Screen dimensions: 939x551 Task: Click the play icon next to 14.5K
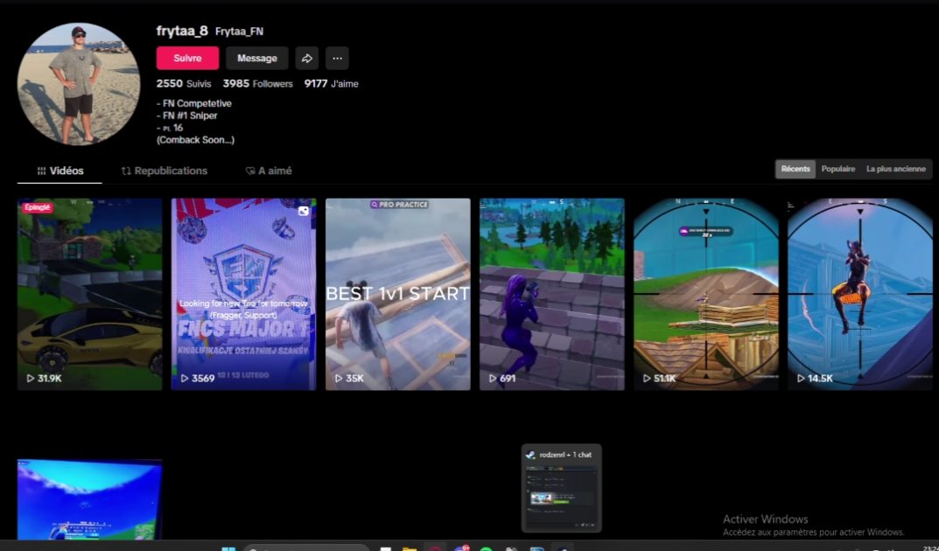coord(801,378)
